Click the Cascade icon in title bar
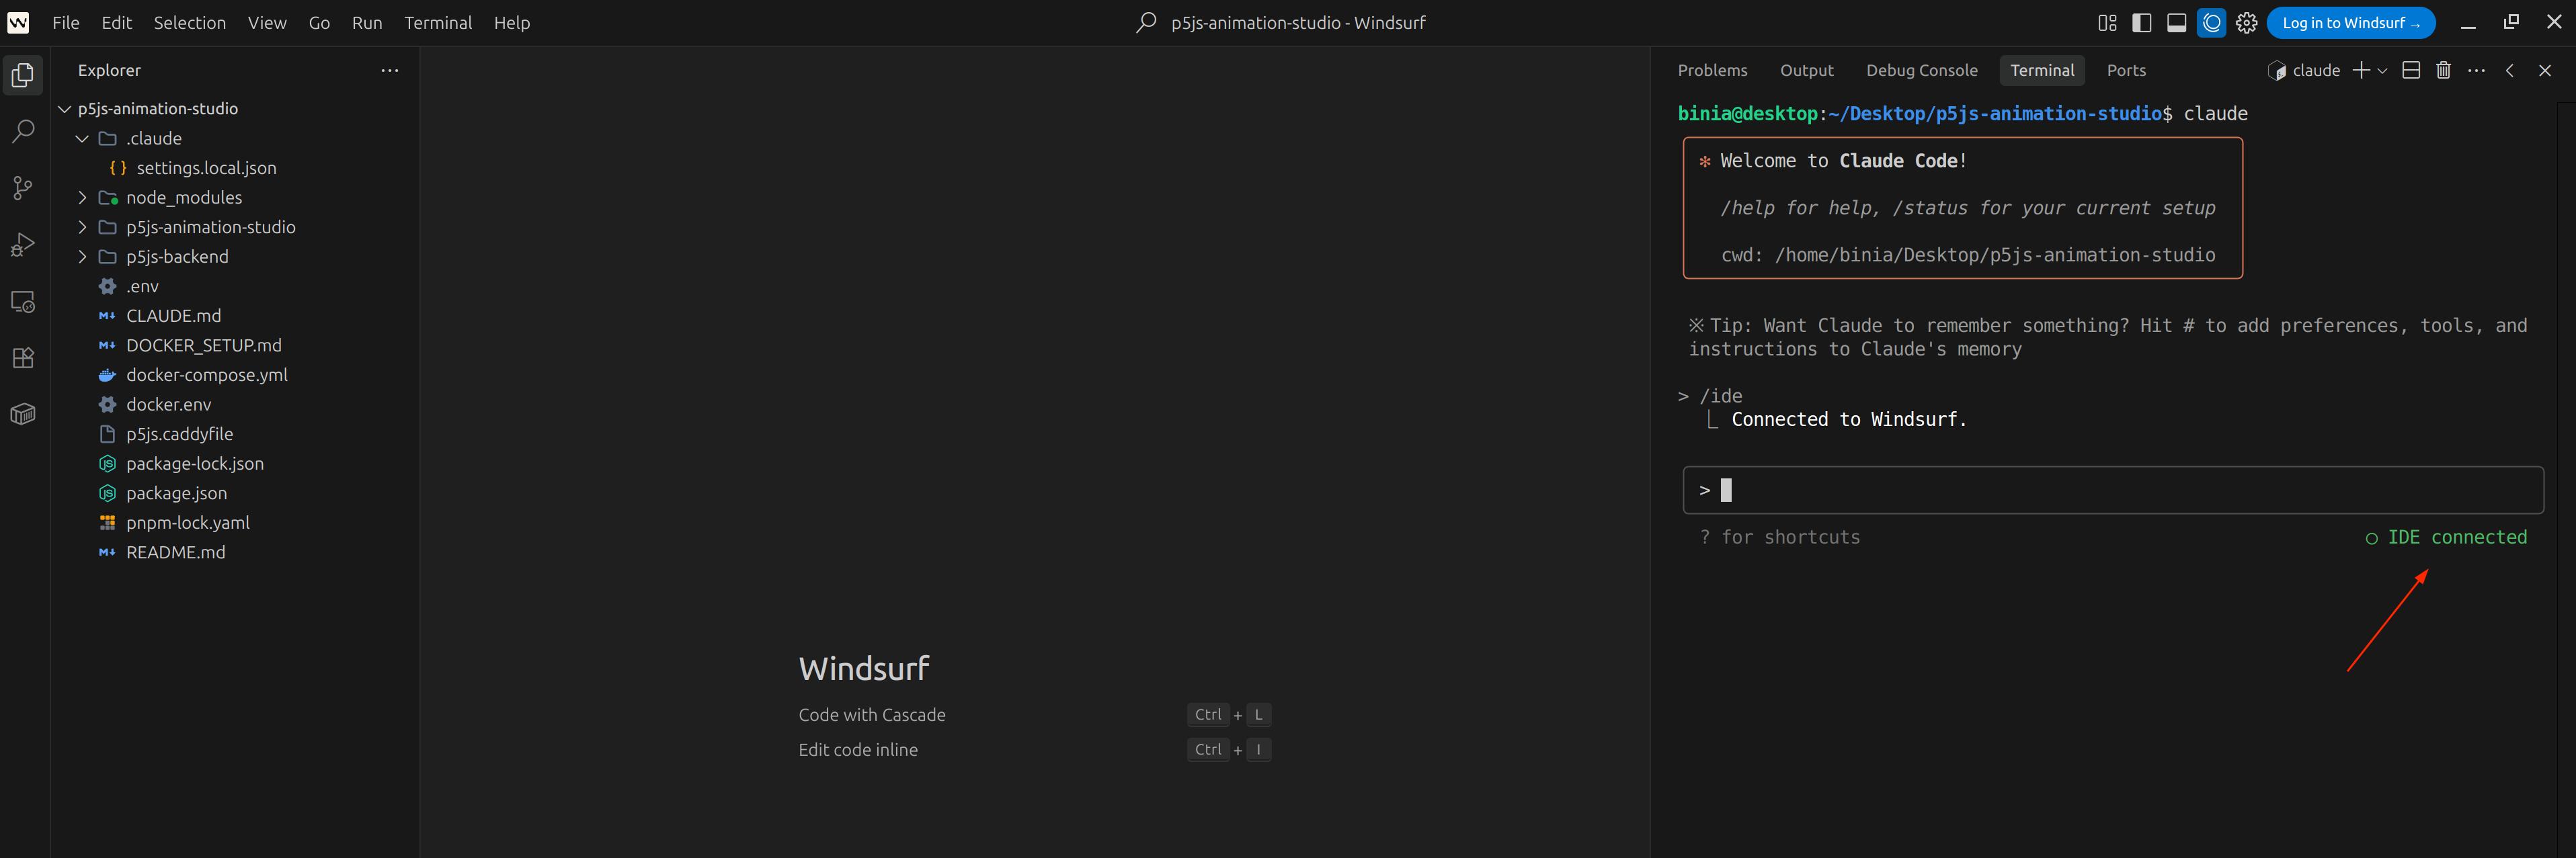Viewport: 2576px width, 858px height. 2211,23
